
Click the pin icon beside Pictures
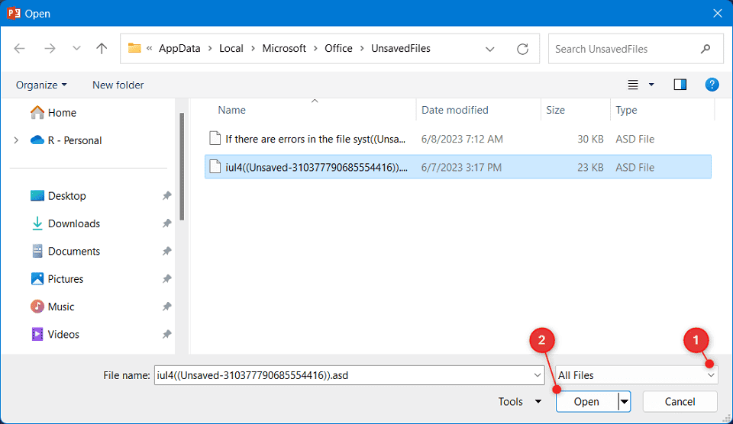(x=167, y=279)
